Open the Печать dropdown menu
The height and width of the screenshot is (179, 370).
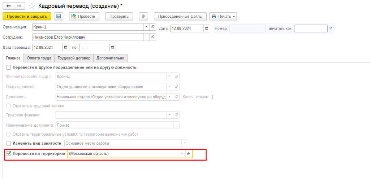pos(223,16)
